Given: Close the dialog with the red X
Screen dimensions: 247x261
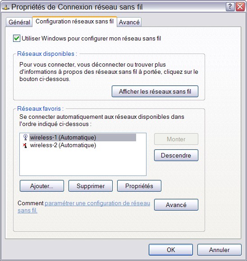Looking at the screenshot, I should pos(240,7).
